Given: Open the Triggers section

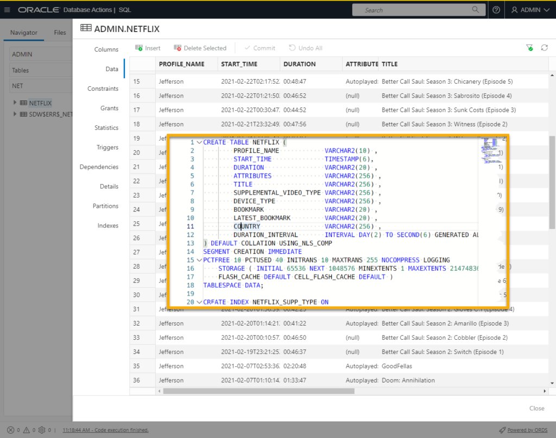Looking at the screenshot, I should [x=108, y=147].
